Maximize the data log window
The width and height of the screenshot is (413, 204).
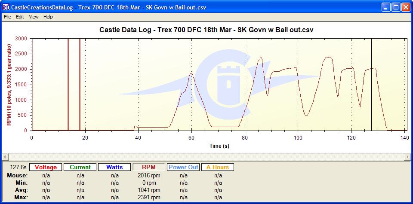[395, 7]
